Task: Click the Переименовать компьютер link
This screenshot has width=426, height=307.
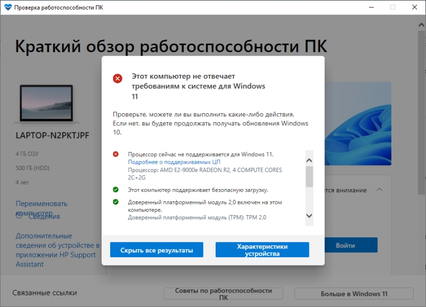Action: point(42,208)
